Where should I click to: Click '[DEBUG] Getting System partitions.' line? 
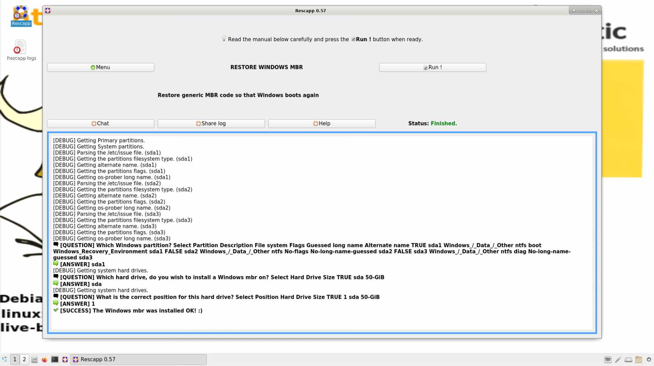click(x=99, y=147)
